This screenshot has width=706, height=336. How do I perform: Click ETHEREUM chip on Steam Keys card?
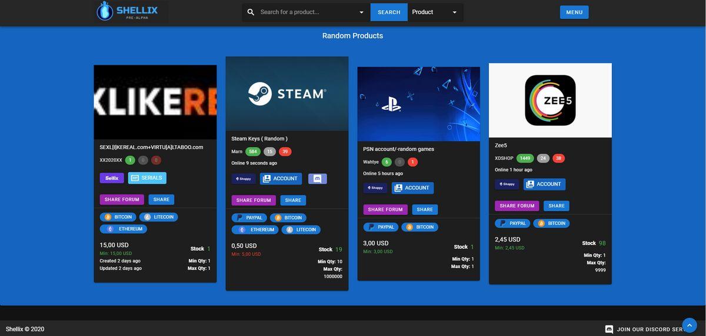pos(255,230)
